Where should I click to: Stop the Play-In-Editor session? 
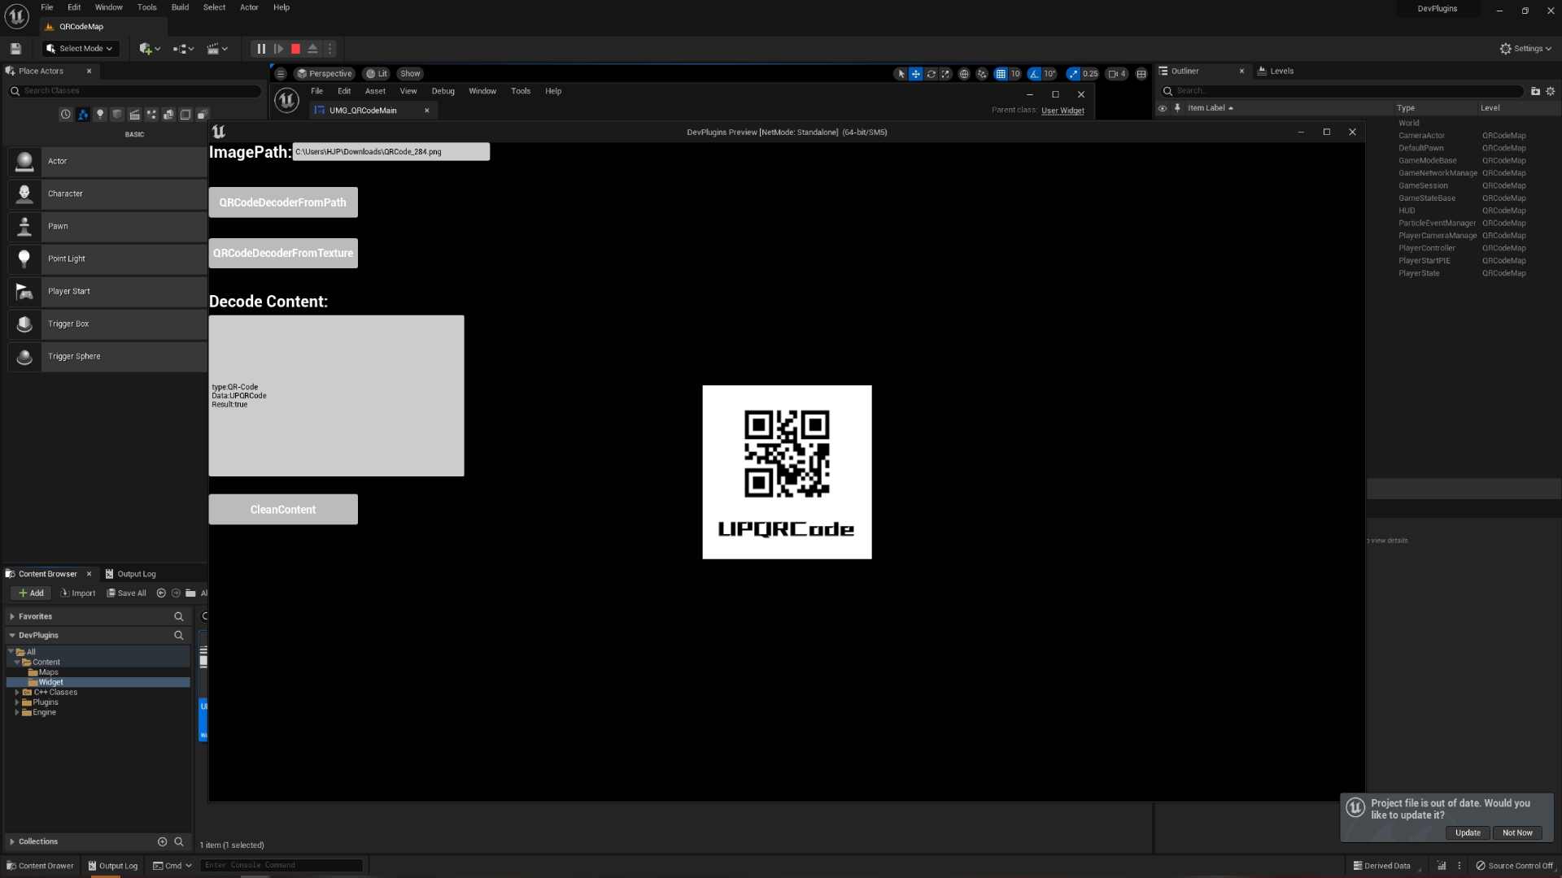(x=296, y=49)
